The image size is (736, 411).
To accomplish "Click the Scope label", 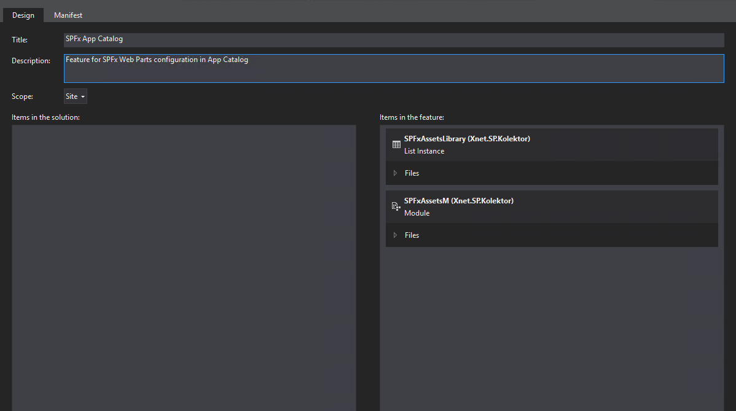I will [23, 96].
